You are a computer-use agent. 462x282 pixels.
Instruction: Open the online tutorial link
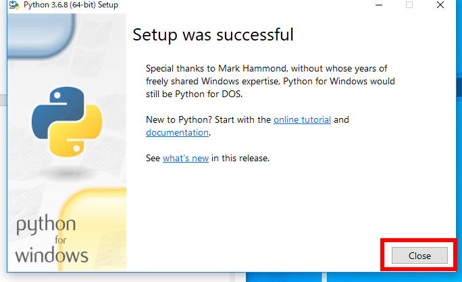pyautogui.click(x=302, y=120)
